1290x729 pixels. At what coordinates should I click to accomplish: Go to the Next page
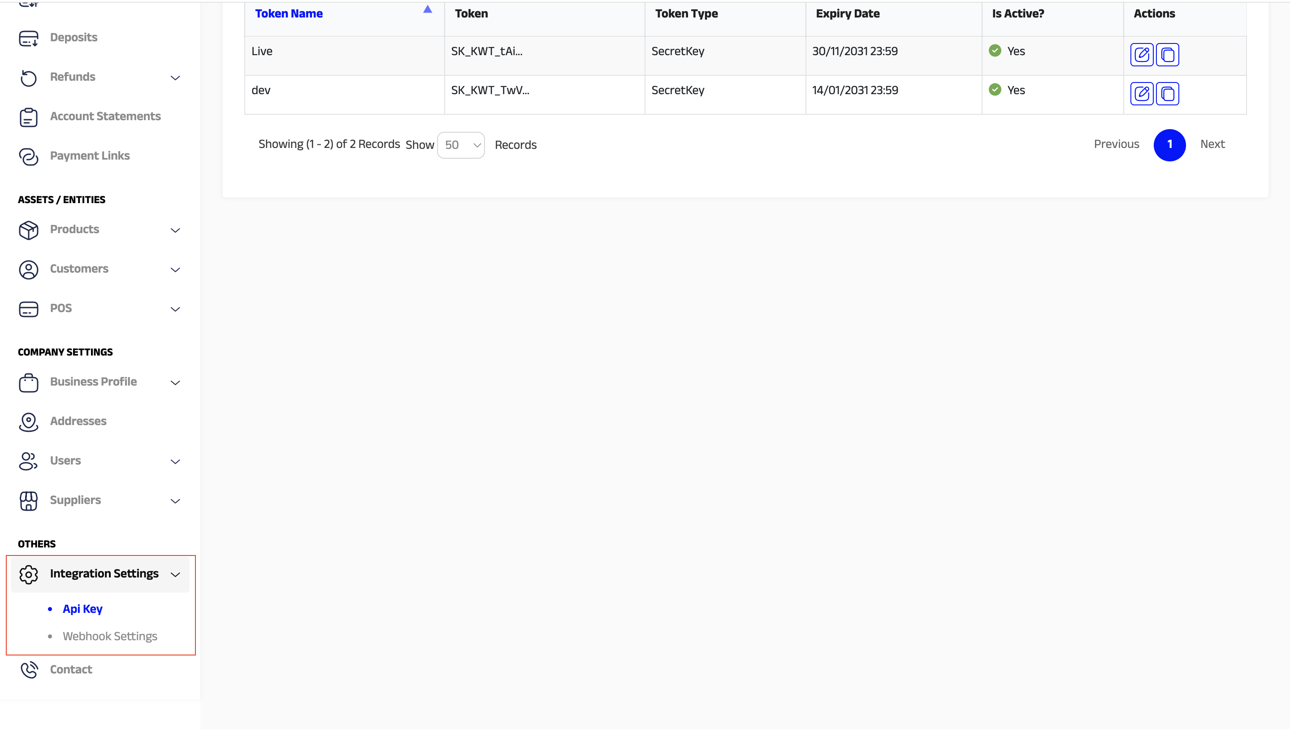[1212, 144]
